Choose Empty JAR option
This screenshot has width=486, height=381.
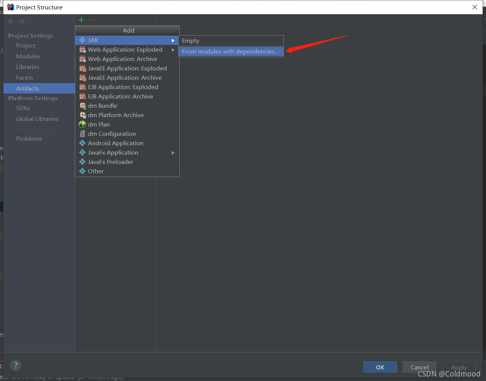tap(231, 40)
